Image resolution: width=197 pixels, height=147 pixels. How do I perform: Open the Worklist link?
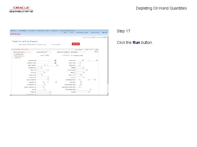tap(71, 32)
